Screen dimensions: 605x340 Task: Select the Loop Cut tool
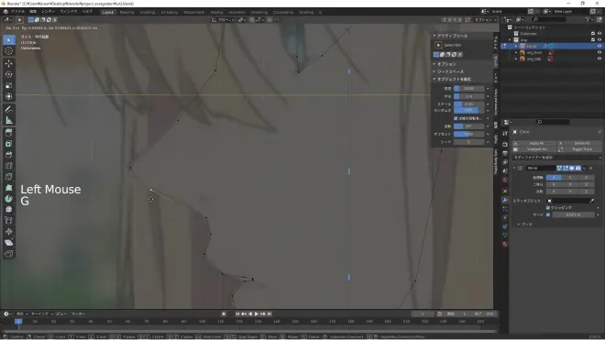[x=9, y=166]
